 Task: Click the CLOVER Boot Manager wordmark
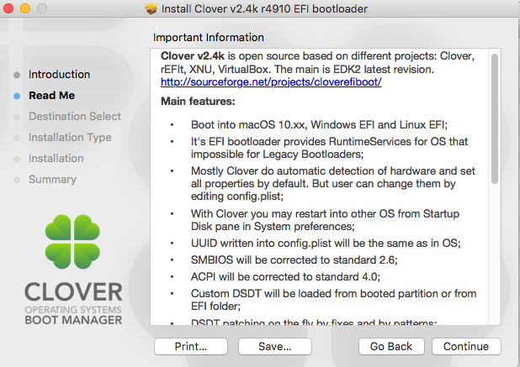pos(73,303)
